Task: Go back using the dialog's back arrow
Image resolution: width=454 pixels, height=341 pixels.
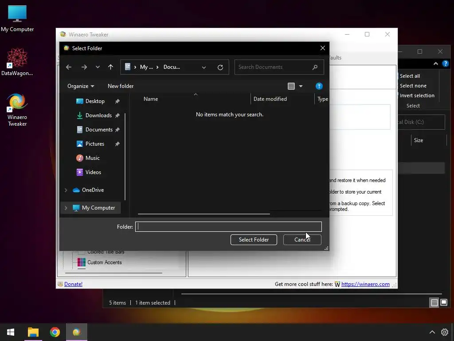Action: pyautogui.click(x=69, y=67)
